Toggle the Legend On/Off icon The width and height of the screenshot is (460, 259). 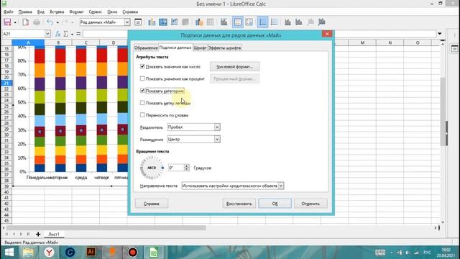tap(238, 22)
